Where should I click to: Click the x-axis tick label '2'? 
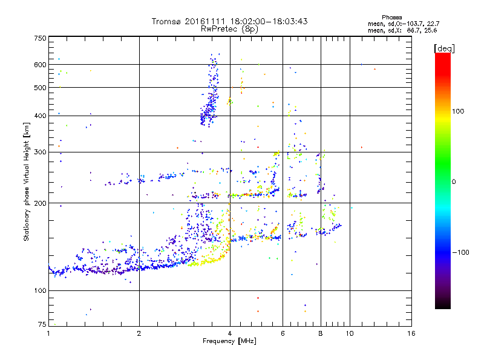pyautogui.click(x=139, y=333)
